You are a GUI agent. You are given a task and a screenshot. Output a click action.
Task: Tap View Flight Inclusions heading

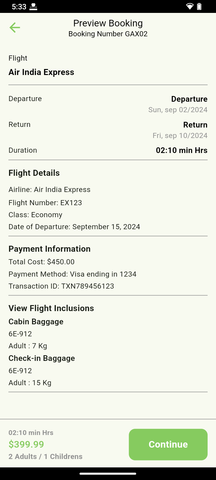[x=51, y=308]
